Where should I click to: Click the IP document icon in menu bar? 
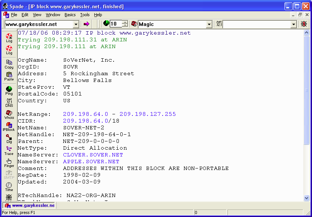coord(6,15)
